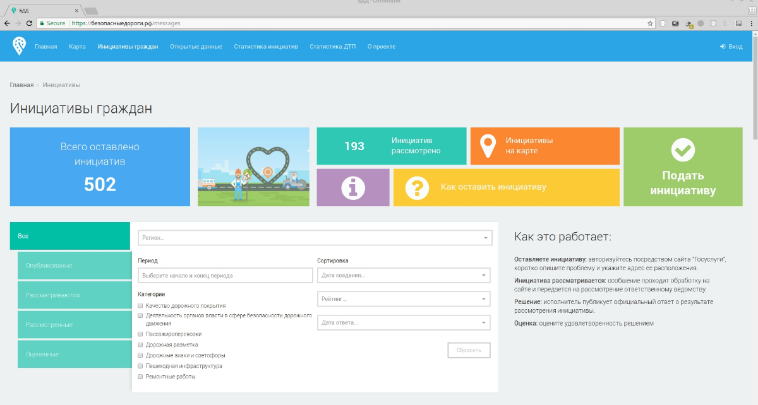Open Статистика ДТП menu item
The width and height of the screenshot is (758, 405).
tap(332, 47)
